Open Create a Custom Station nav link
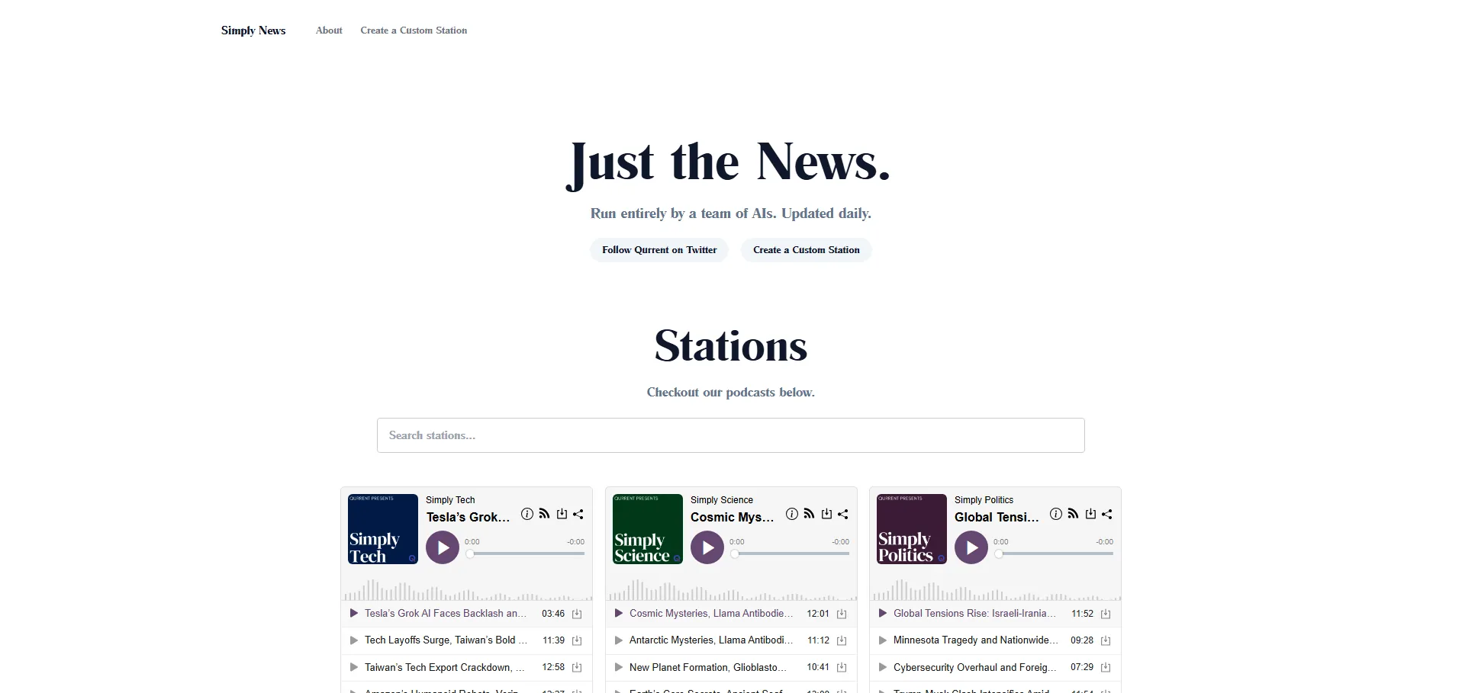 (414, 30)
